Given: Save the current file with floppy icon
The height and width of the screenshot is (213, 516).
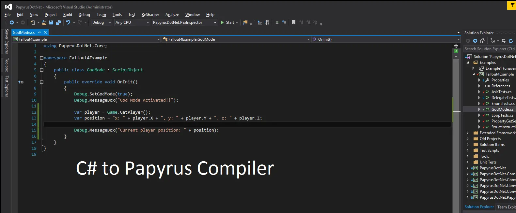Looking at the screenshot, I should pyautogui.click(x=51, y=22).
